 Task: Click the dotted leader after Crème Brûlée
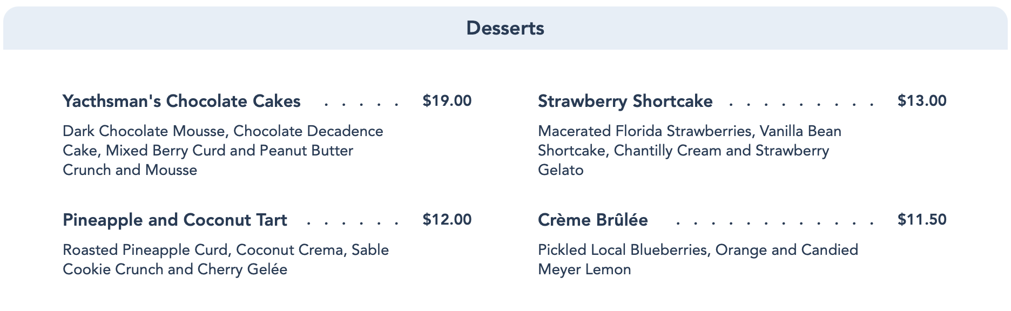(x=775, y=222)
